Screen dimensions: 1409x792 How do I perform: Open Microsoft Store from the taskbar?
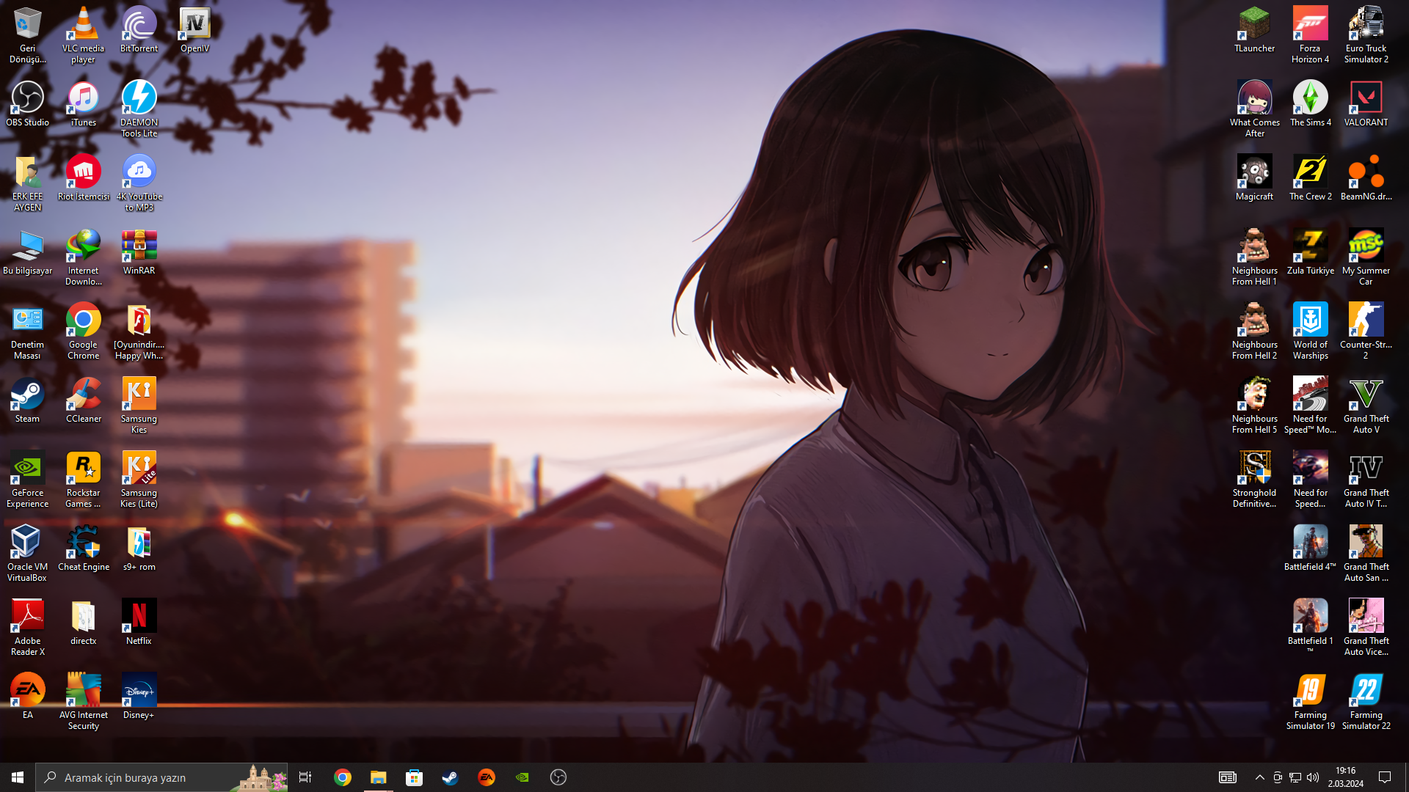[x=415, y=777]
